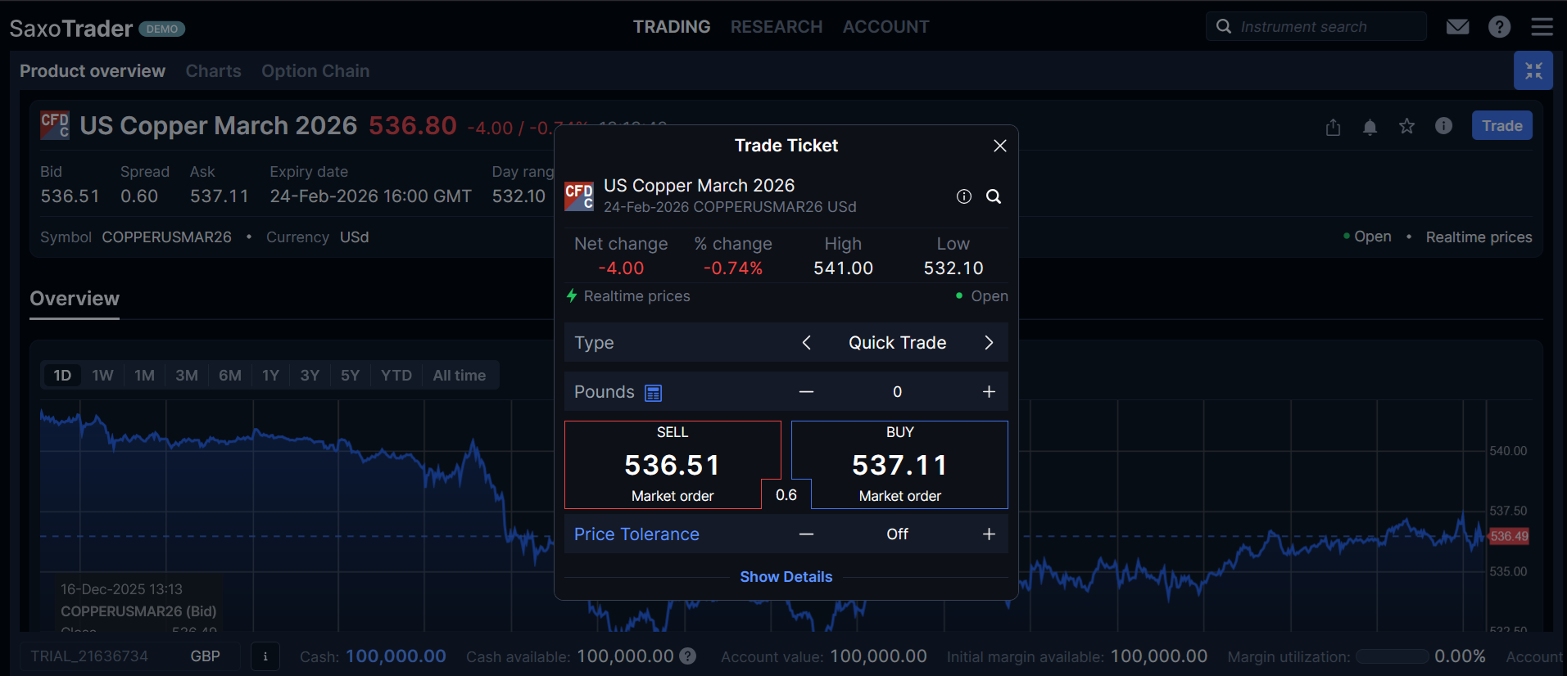Decrease Price Tolerance with minus
The width and height of the screenshot is (1567, 676).
point(806,534)
